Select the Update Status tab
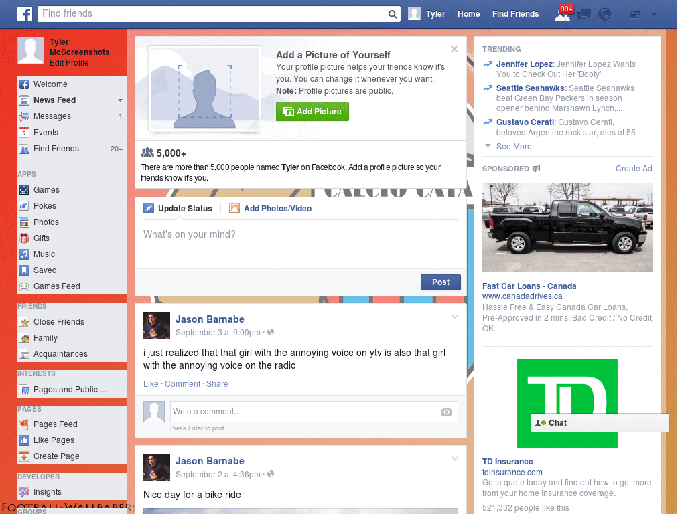This screenshot has width=686, height=514. pyautogui.click(x=178, y=209)
